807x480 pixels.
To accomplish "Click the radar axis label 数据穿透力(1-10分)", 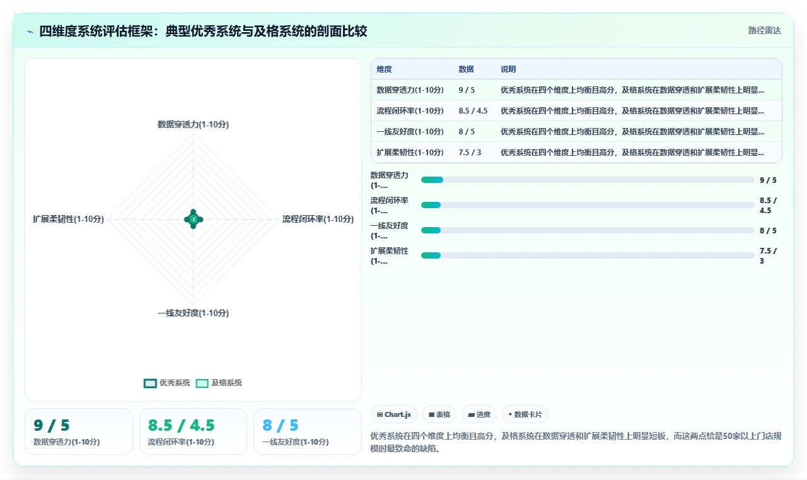I will coord(193,124).
